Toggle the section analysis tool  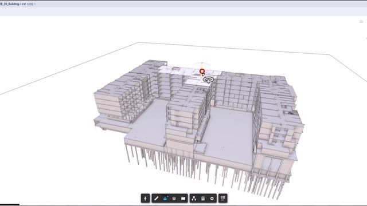click(x=165, y=199)
